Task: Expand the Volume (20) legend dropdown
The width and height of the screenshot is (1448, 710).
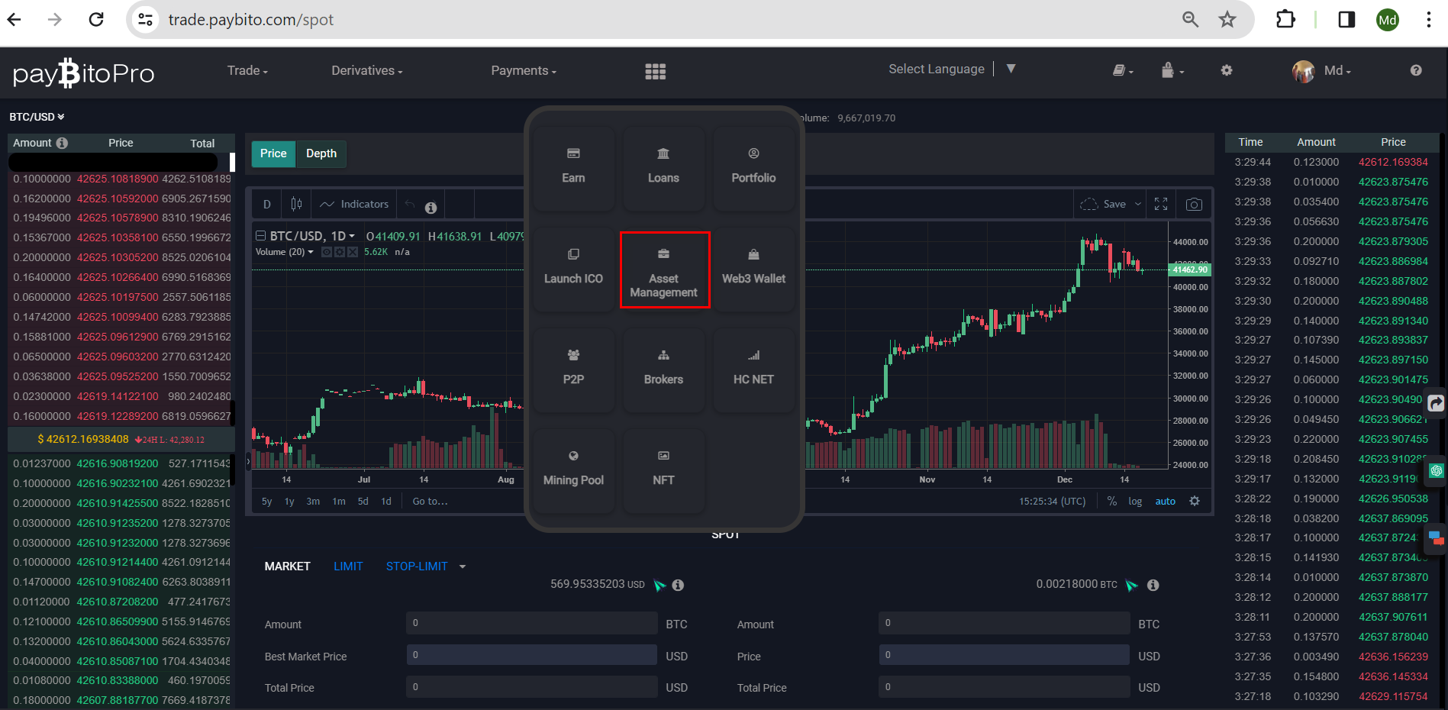Action: 310,252
